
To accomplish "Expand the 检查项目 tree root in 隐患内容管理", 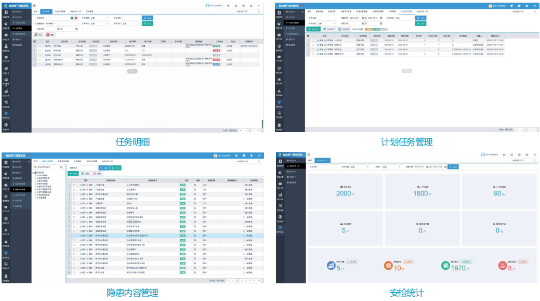I will [34, 173].
